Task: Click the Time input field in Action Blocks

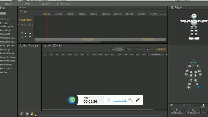Action: pos(118,49)
